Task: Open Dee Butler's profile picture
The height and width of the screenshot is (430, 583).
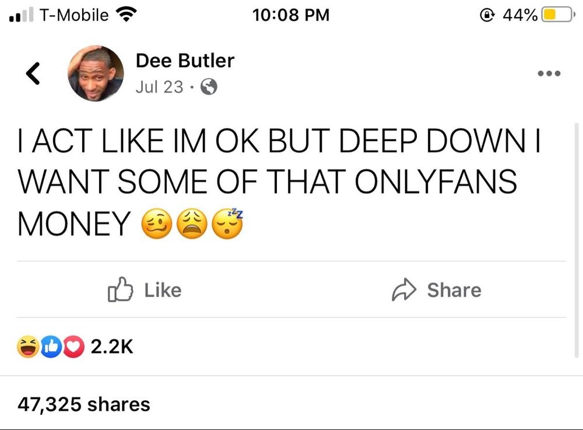Action: tap(96, 74)
